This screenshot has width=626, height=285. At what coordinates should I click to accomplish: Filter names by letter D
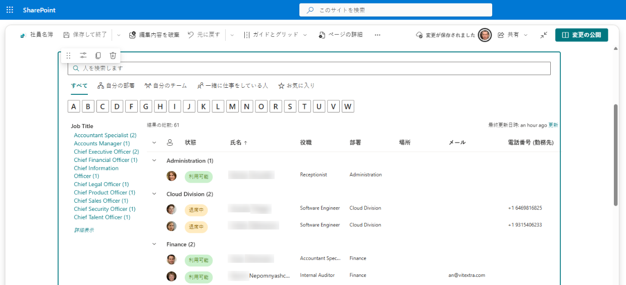click(x=118, y=106)
